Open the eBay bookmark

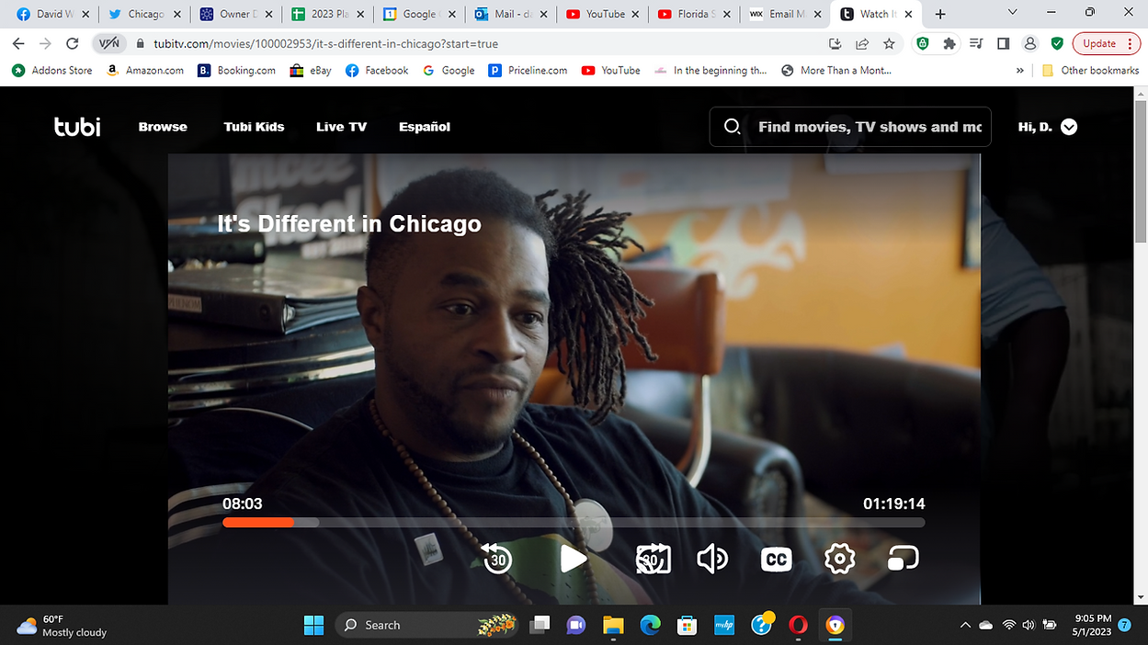[311, 70]
